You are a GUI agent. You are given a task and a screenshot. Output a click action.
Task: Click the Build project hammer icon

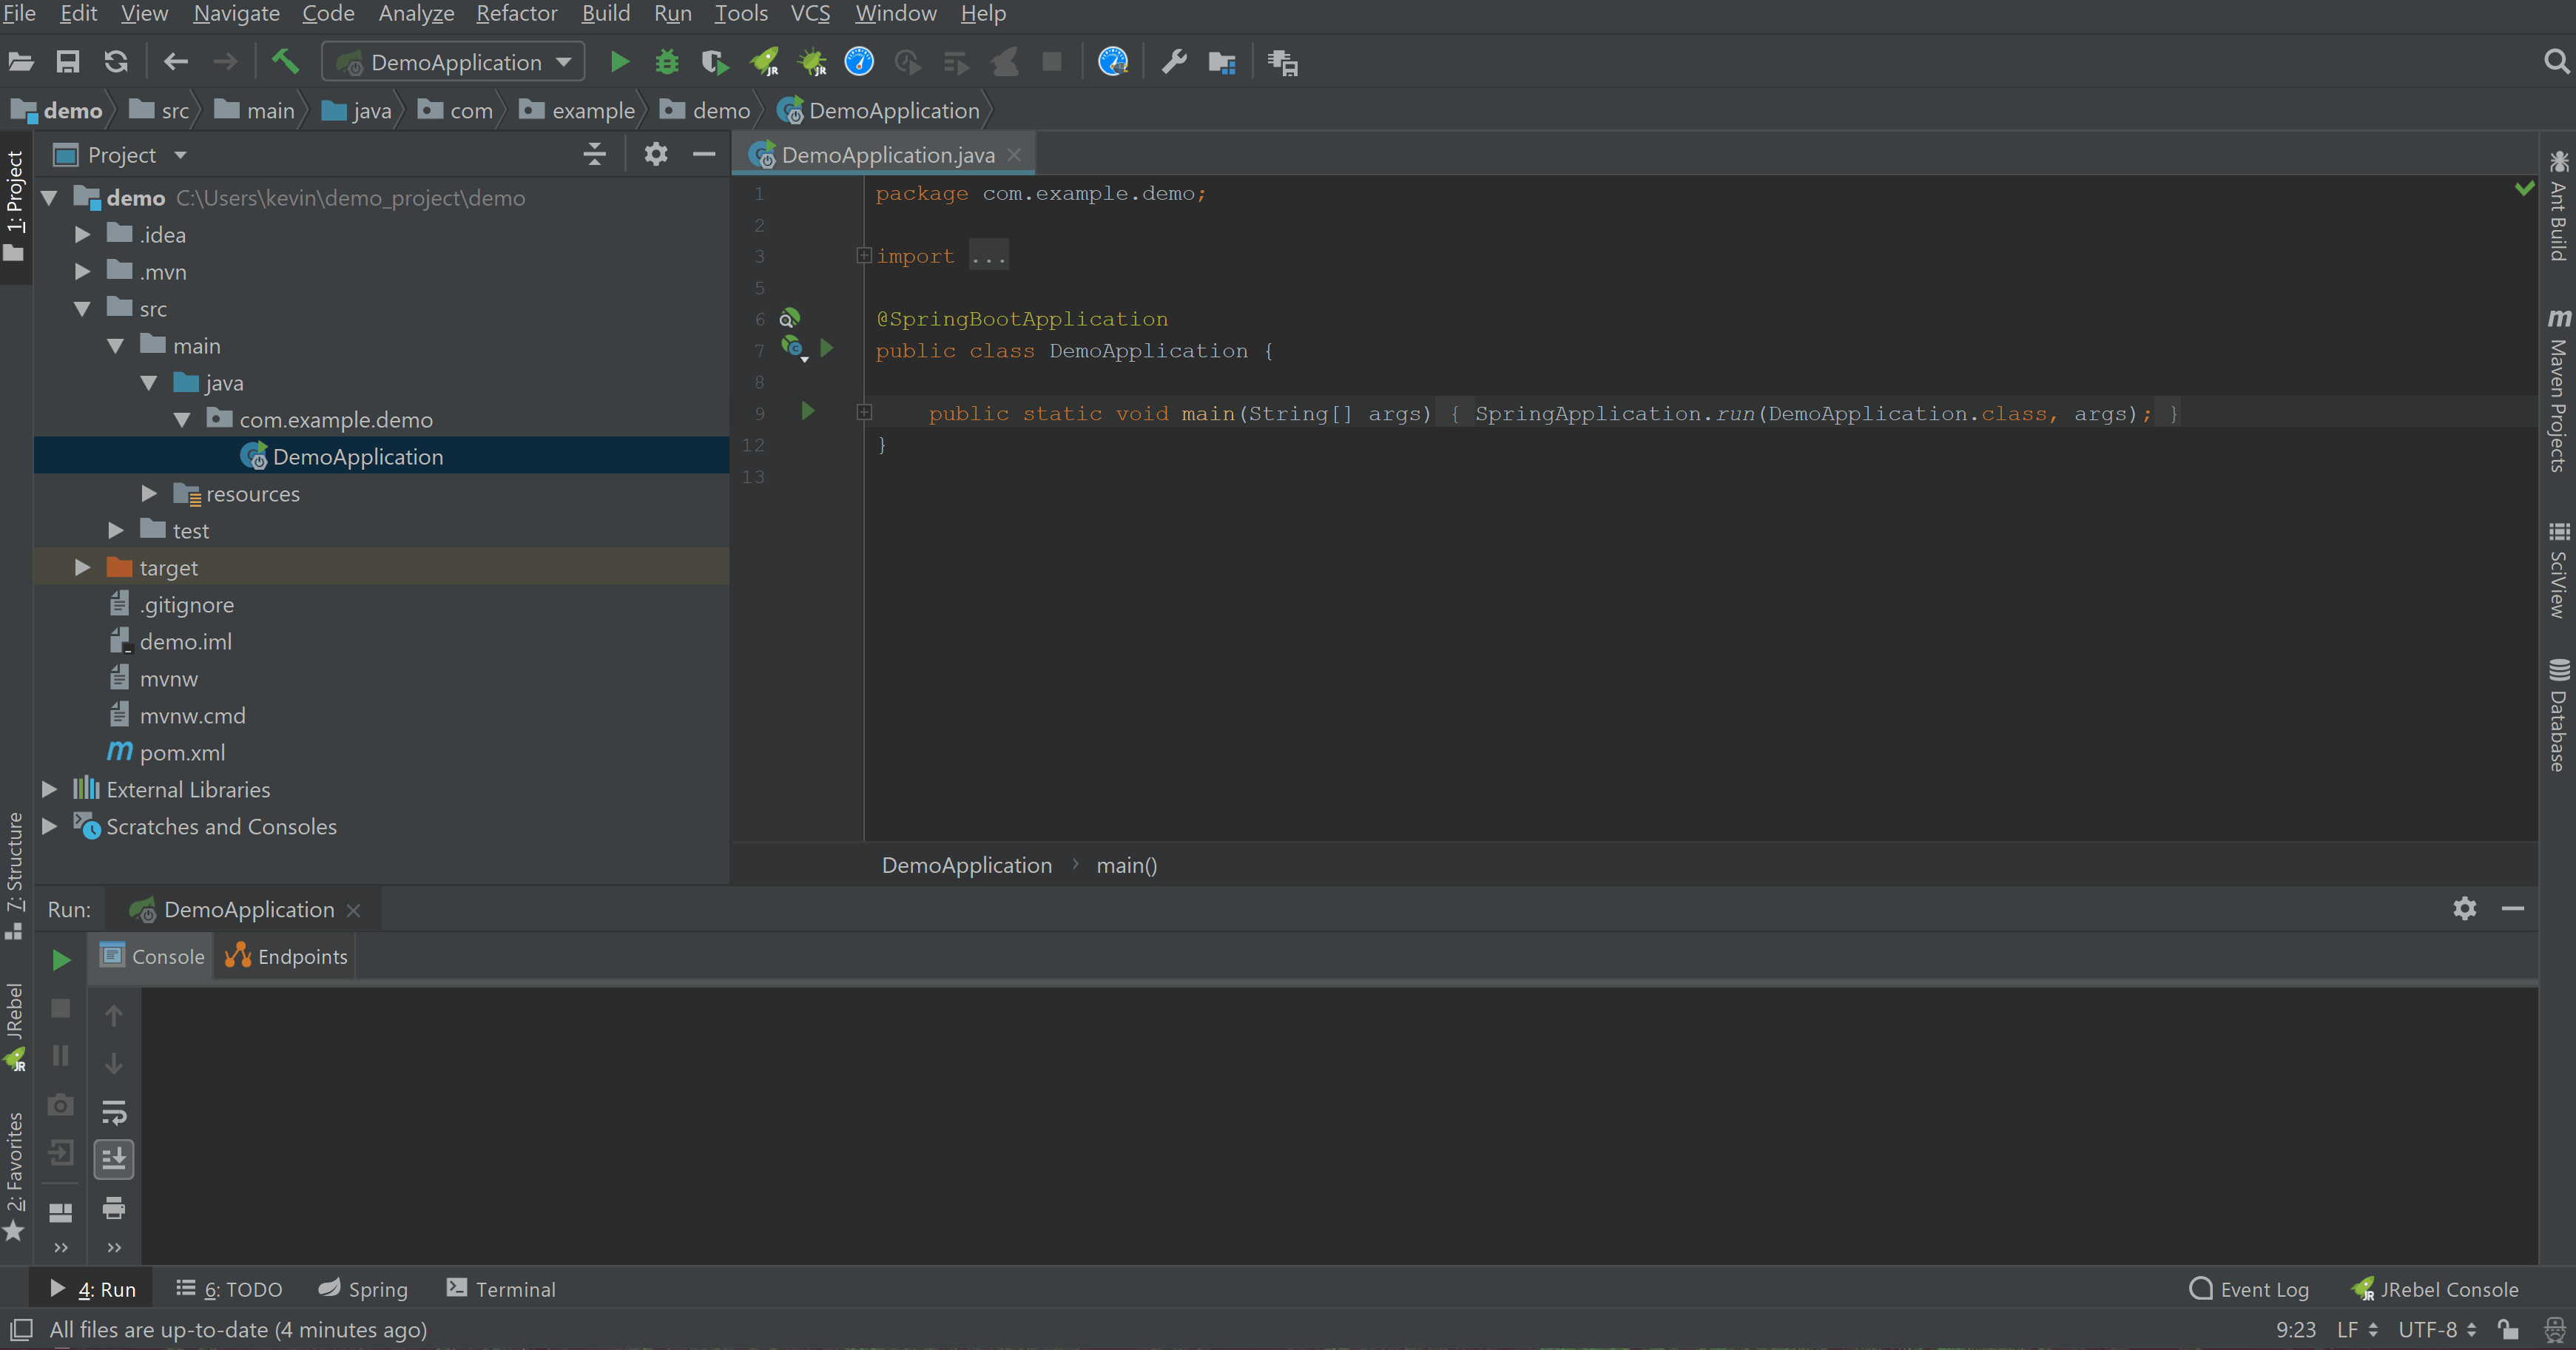(x=285, y=62)
